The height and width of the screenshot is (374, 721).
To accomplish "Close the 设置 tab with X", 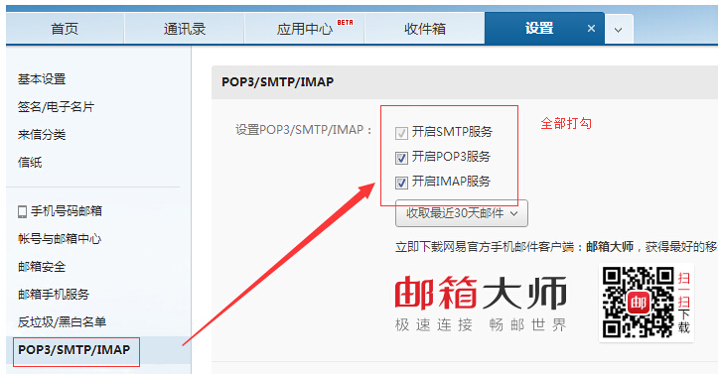I will pyautogui.click(x=591, y=29).
